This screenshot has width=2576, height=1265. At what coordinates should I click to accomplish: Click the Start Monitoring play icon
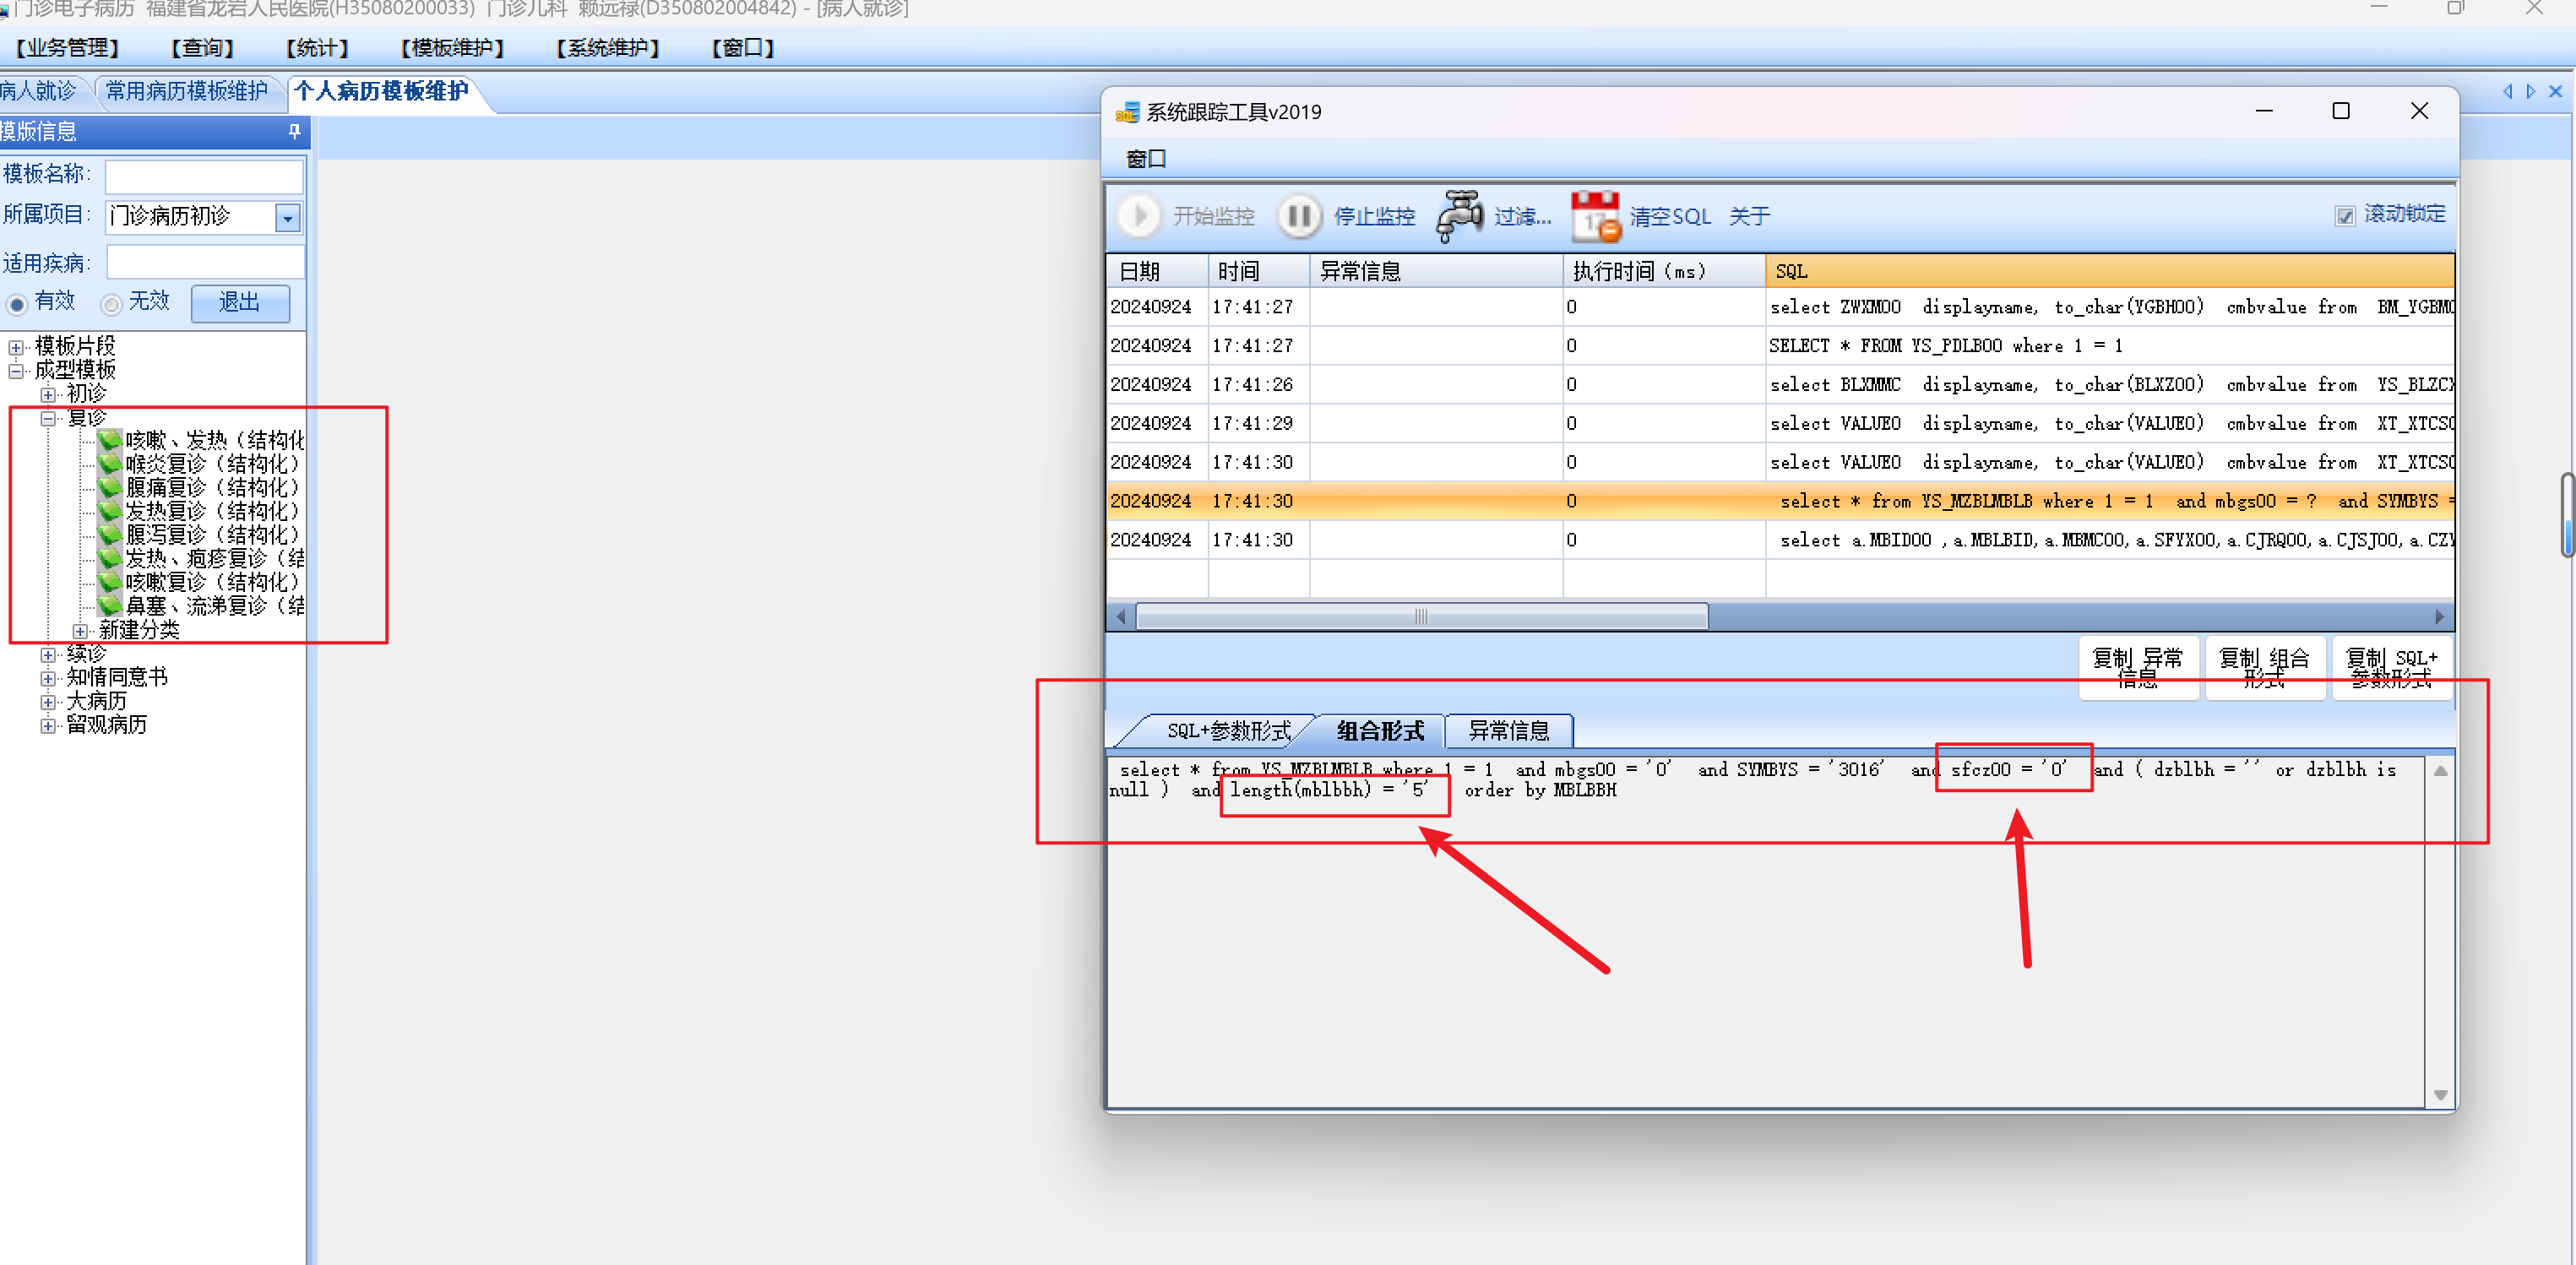pyautogui.click(x=1138, y=216)
